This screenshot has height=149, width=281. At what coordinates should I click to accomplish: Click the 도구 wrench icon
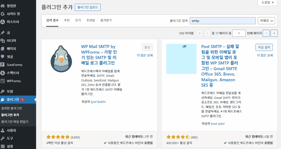[2, 138]
